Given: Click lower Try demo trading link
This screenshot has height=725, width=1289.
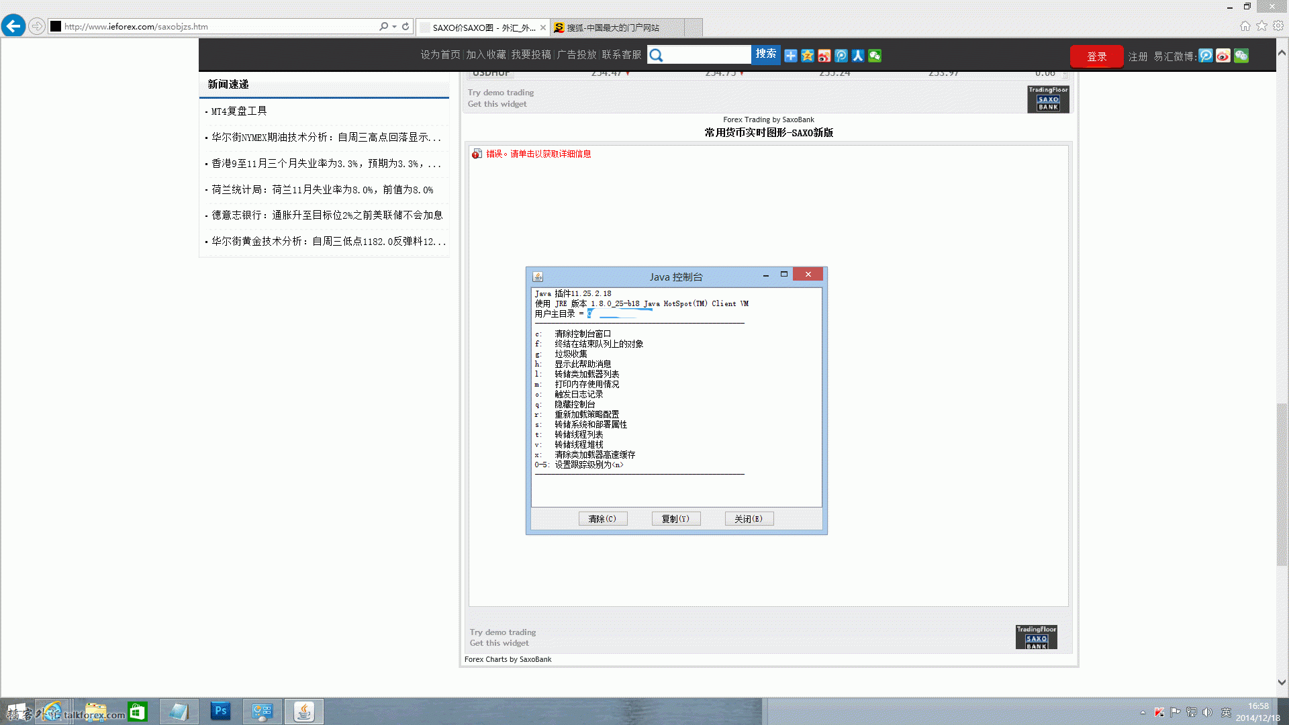Looking at the screenshot, I should 503,632.
